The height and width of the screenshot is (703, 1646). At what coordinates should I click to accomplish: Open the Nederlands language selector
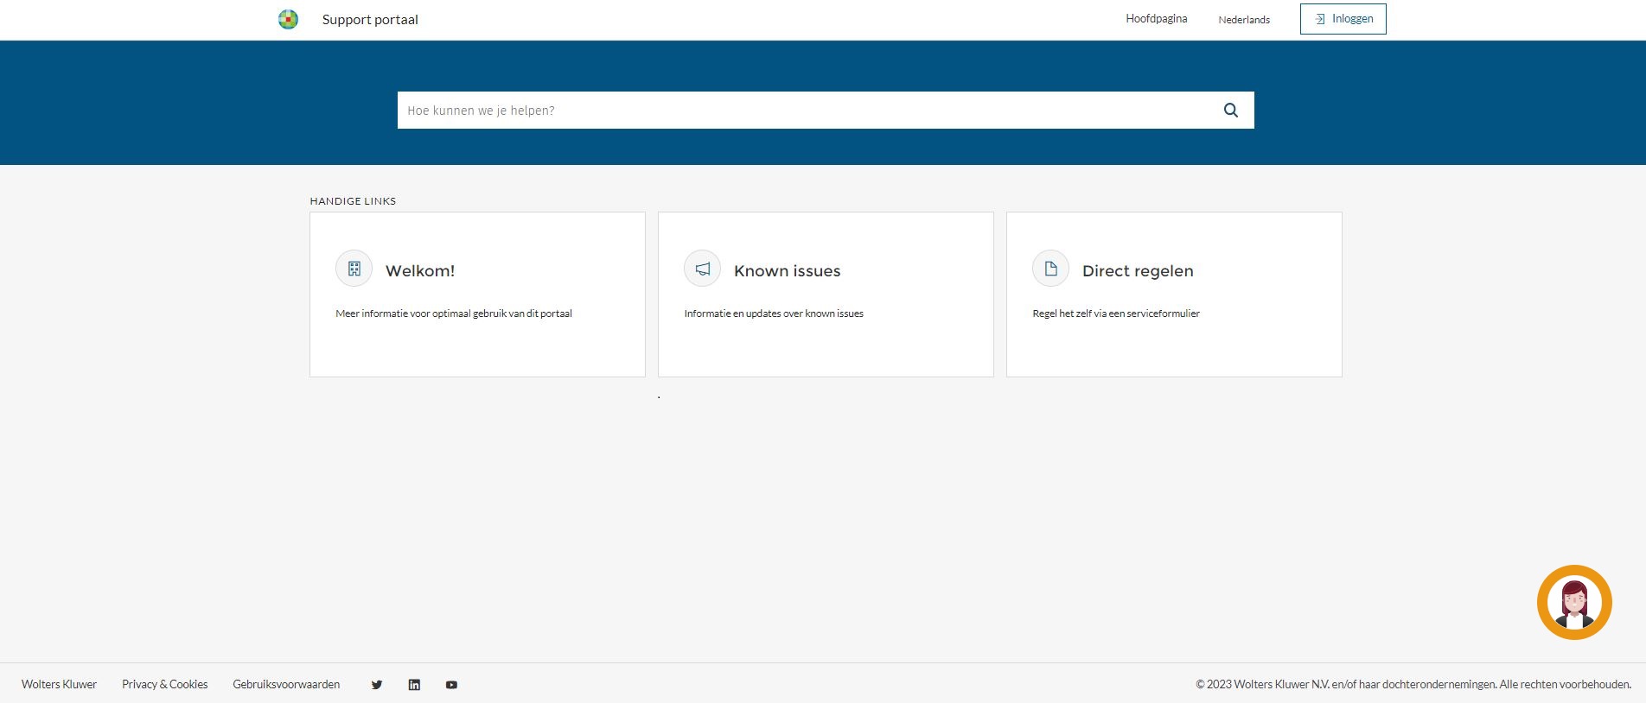click(x=1244, y=20)
